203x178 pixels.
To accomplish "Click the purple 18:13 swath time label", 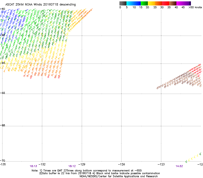I will point(33,166).
